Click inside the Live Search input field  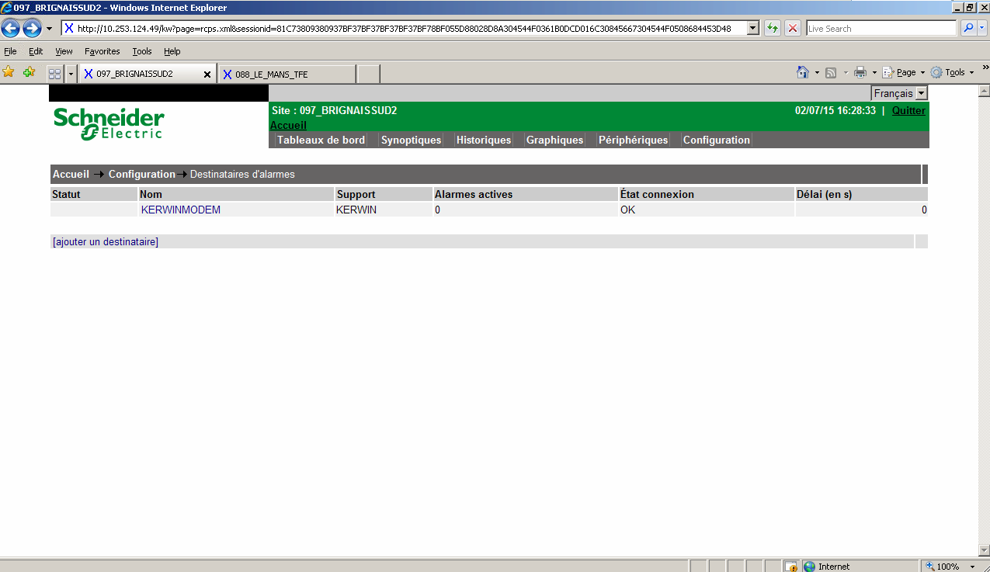[x=881, y=29]
